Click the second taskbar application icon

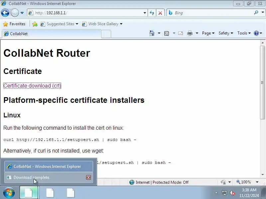pyautogui.click(x=50, y=193)
